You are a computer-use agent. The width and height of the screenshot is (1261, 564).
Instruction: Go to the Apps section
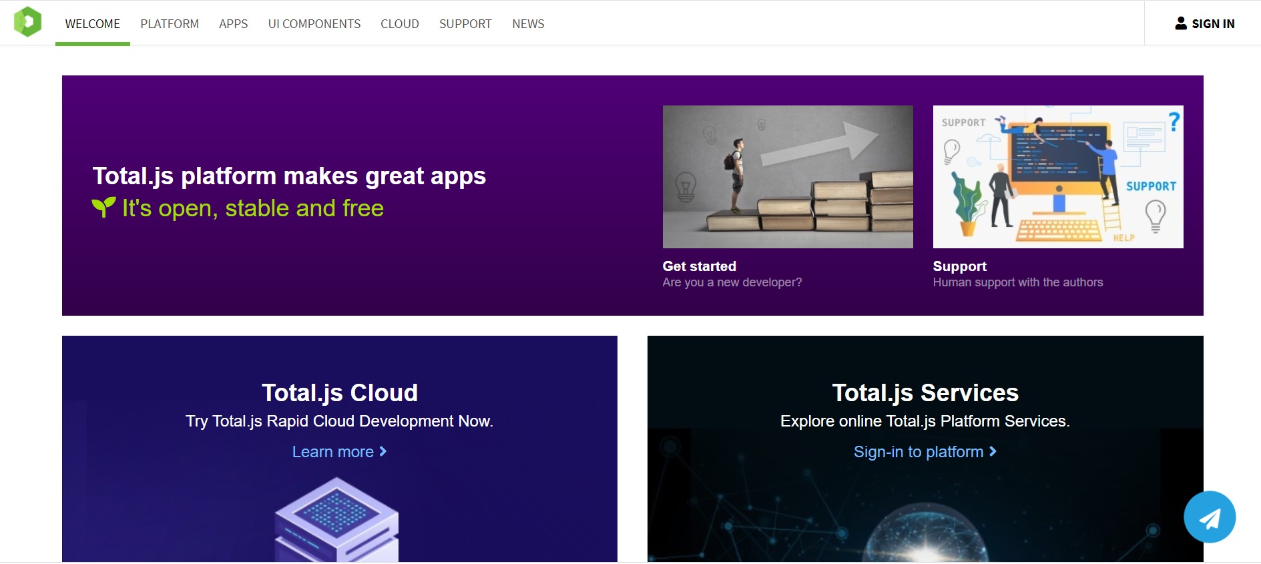pos(233,24)
